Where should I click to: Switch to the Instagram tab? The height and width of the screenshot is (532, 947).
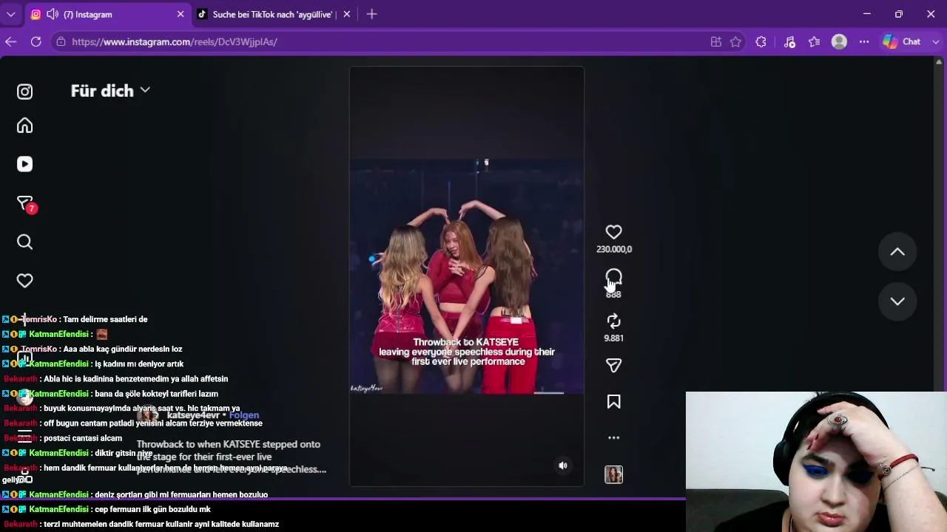(x=107, y=14)
